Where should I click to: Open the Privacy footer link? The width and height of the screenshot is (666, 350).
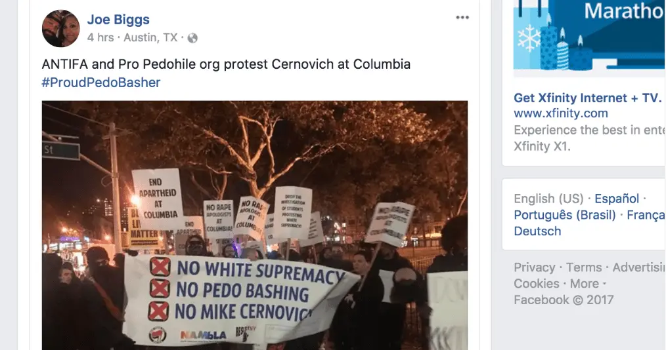[535, 268]
